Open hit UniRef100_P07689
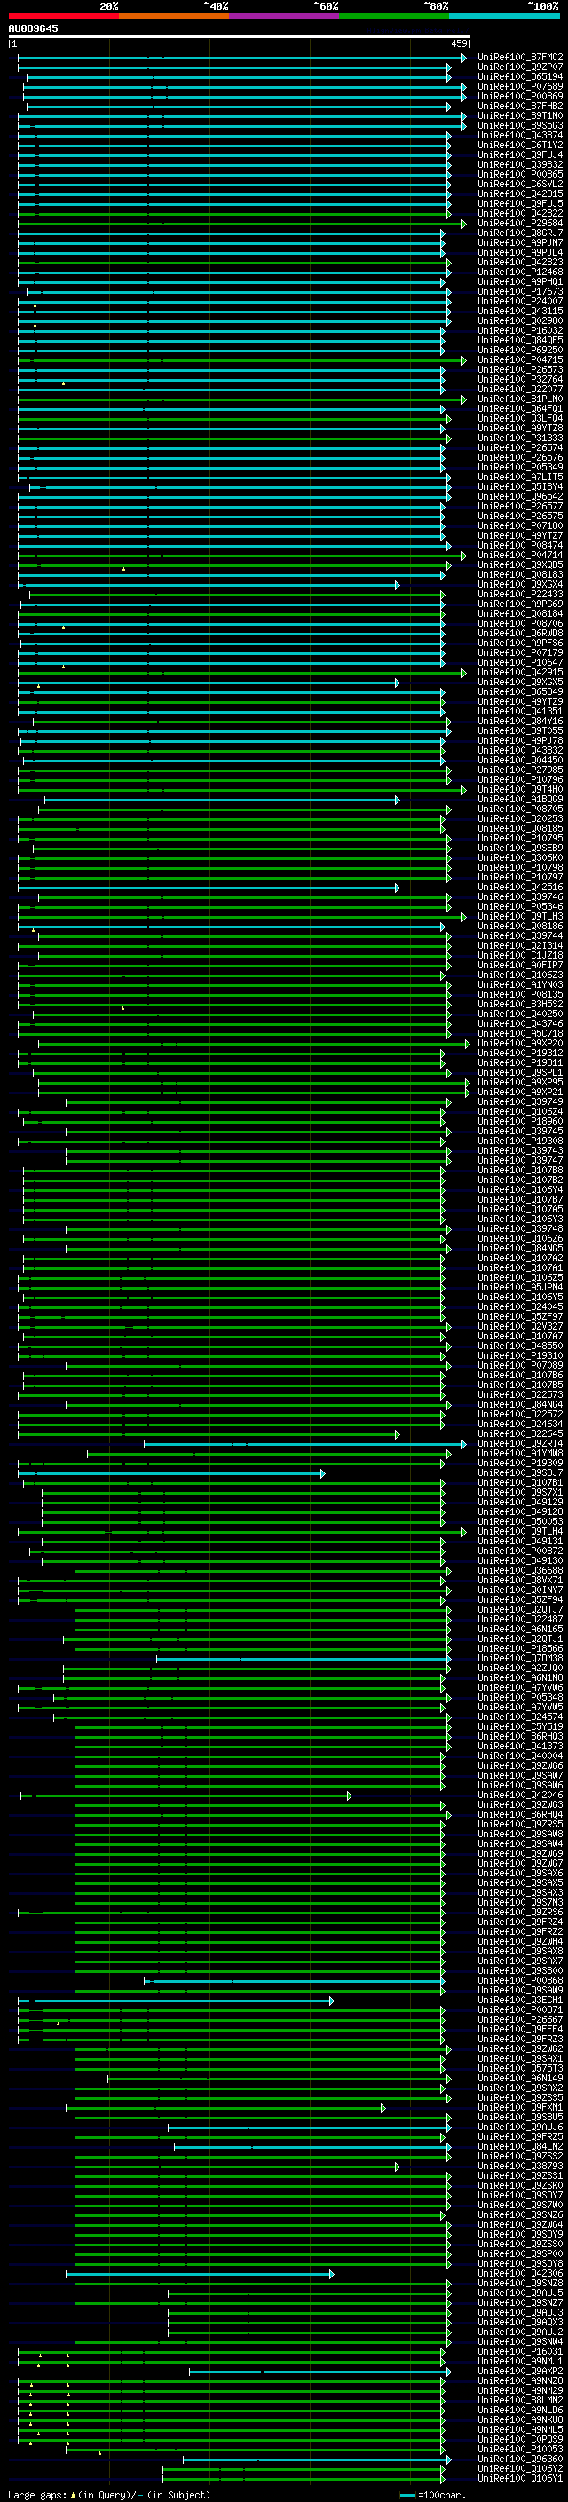The image size is (568, 2502). tap(520, 86)
